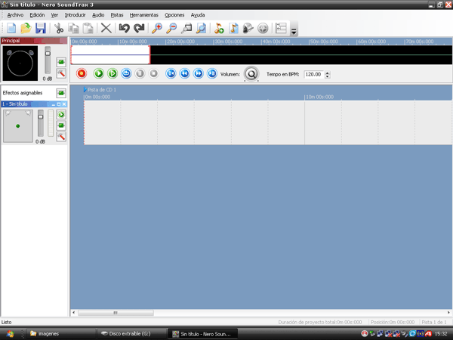Delete selection with the X toolbar icon
This screenshot has height=340, width=453.
click(106, 29)
